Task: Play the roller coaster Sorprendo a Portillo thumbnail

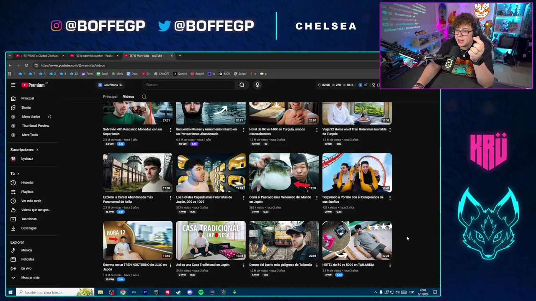Action: (x=357, y=173)
